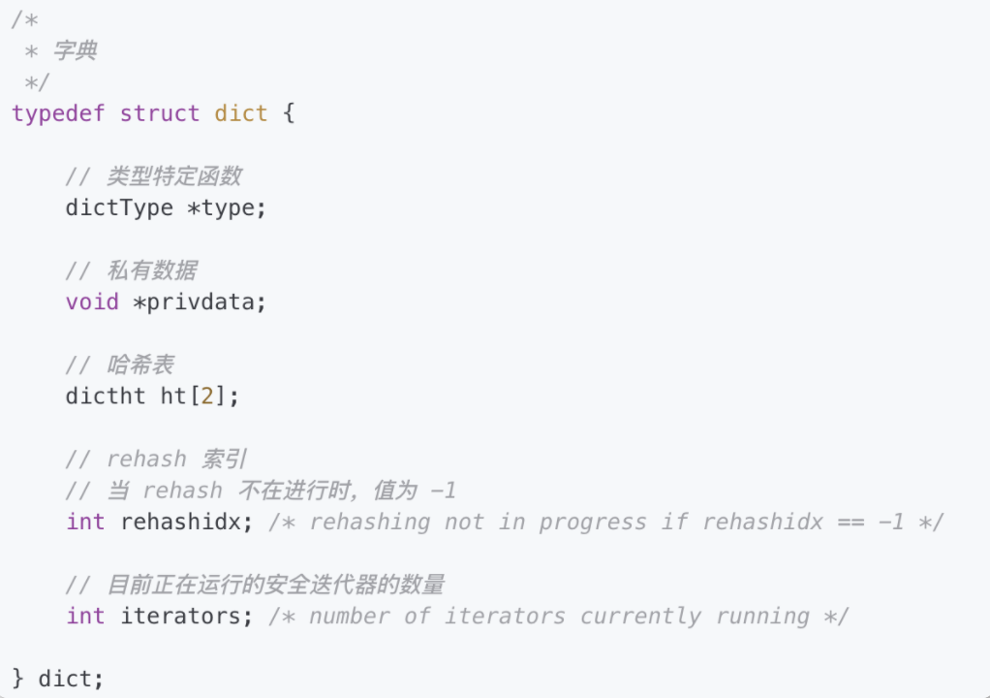Click the dictType type name

click(x=119, y=207)
